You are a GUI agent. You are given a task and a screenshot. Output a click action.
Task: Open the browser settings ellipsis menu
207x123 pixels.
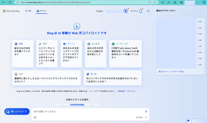(198, 2)
